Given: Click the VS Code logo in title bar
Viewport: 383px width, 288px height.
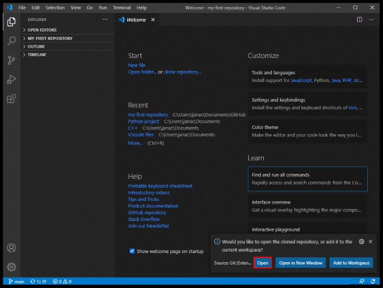Looking at the screenshot, I should (9, 7).
